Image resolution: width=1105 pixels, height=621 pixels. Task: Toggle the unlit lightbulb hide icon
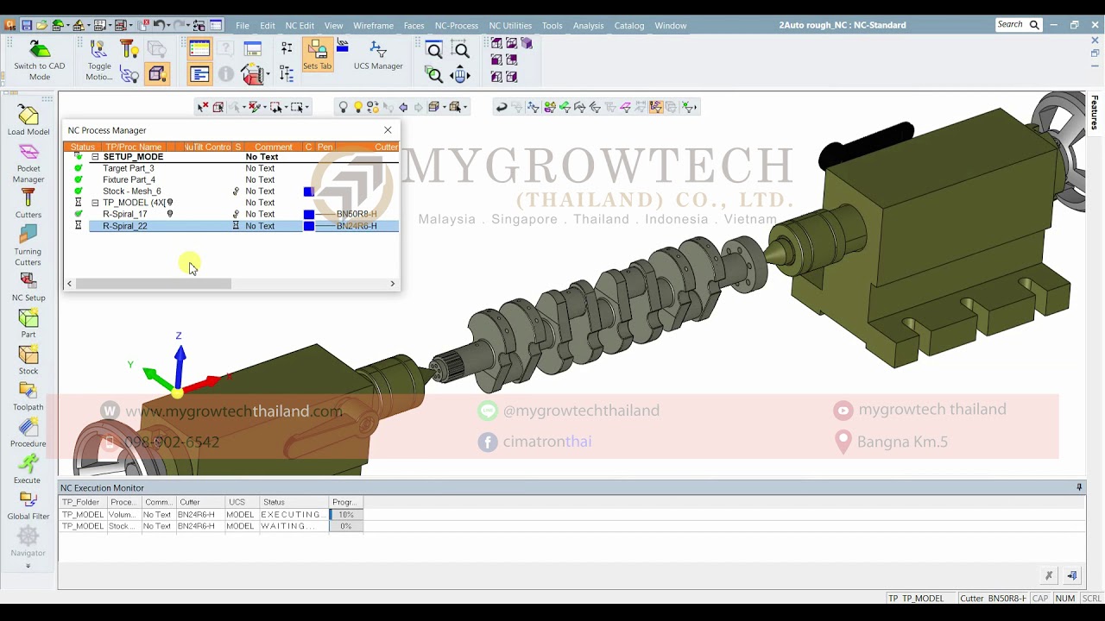click(x=344, y=107)
